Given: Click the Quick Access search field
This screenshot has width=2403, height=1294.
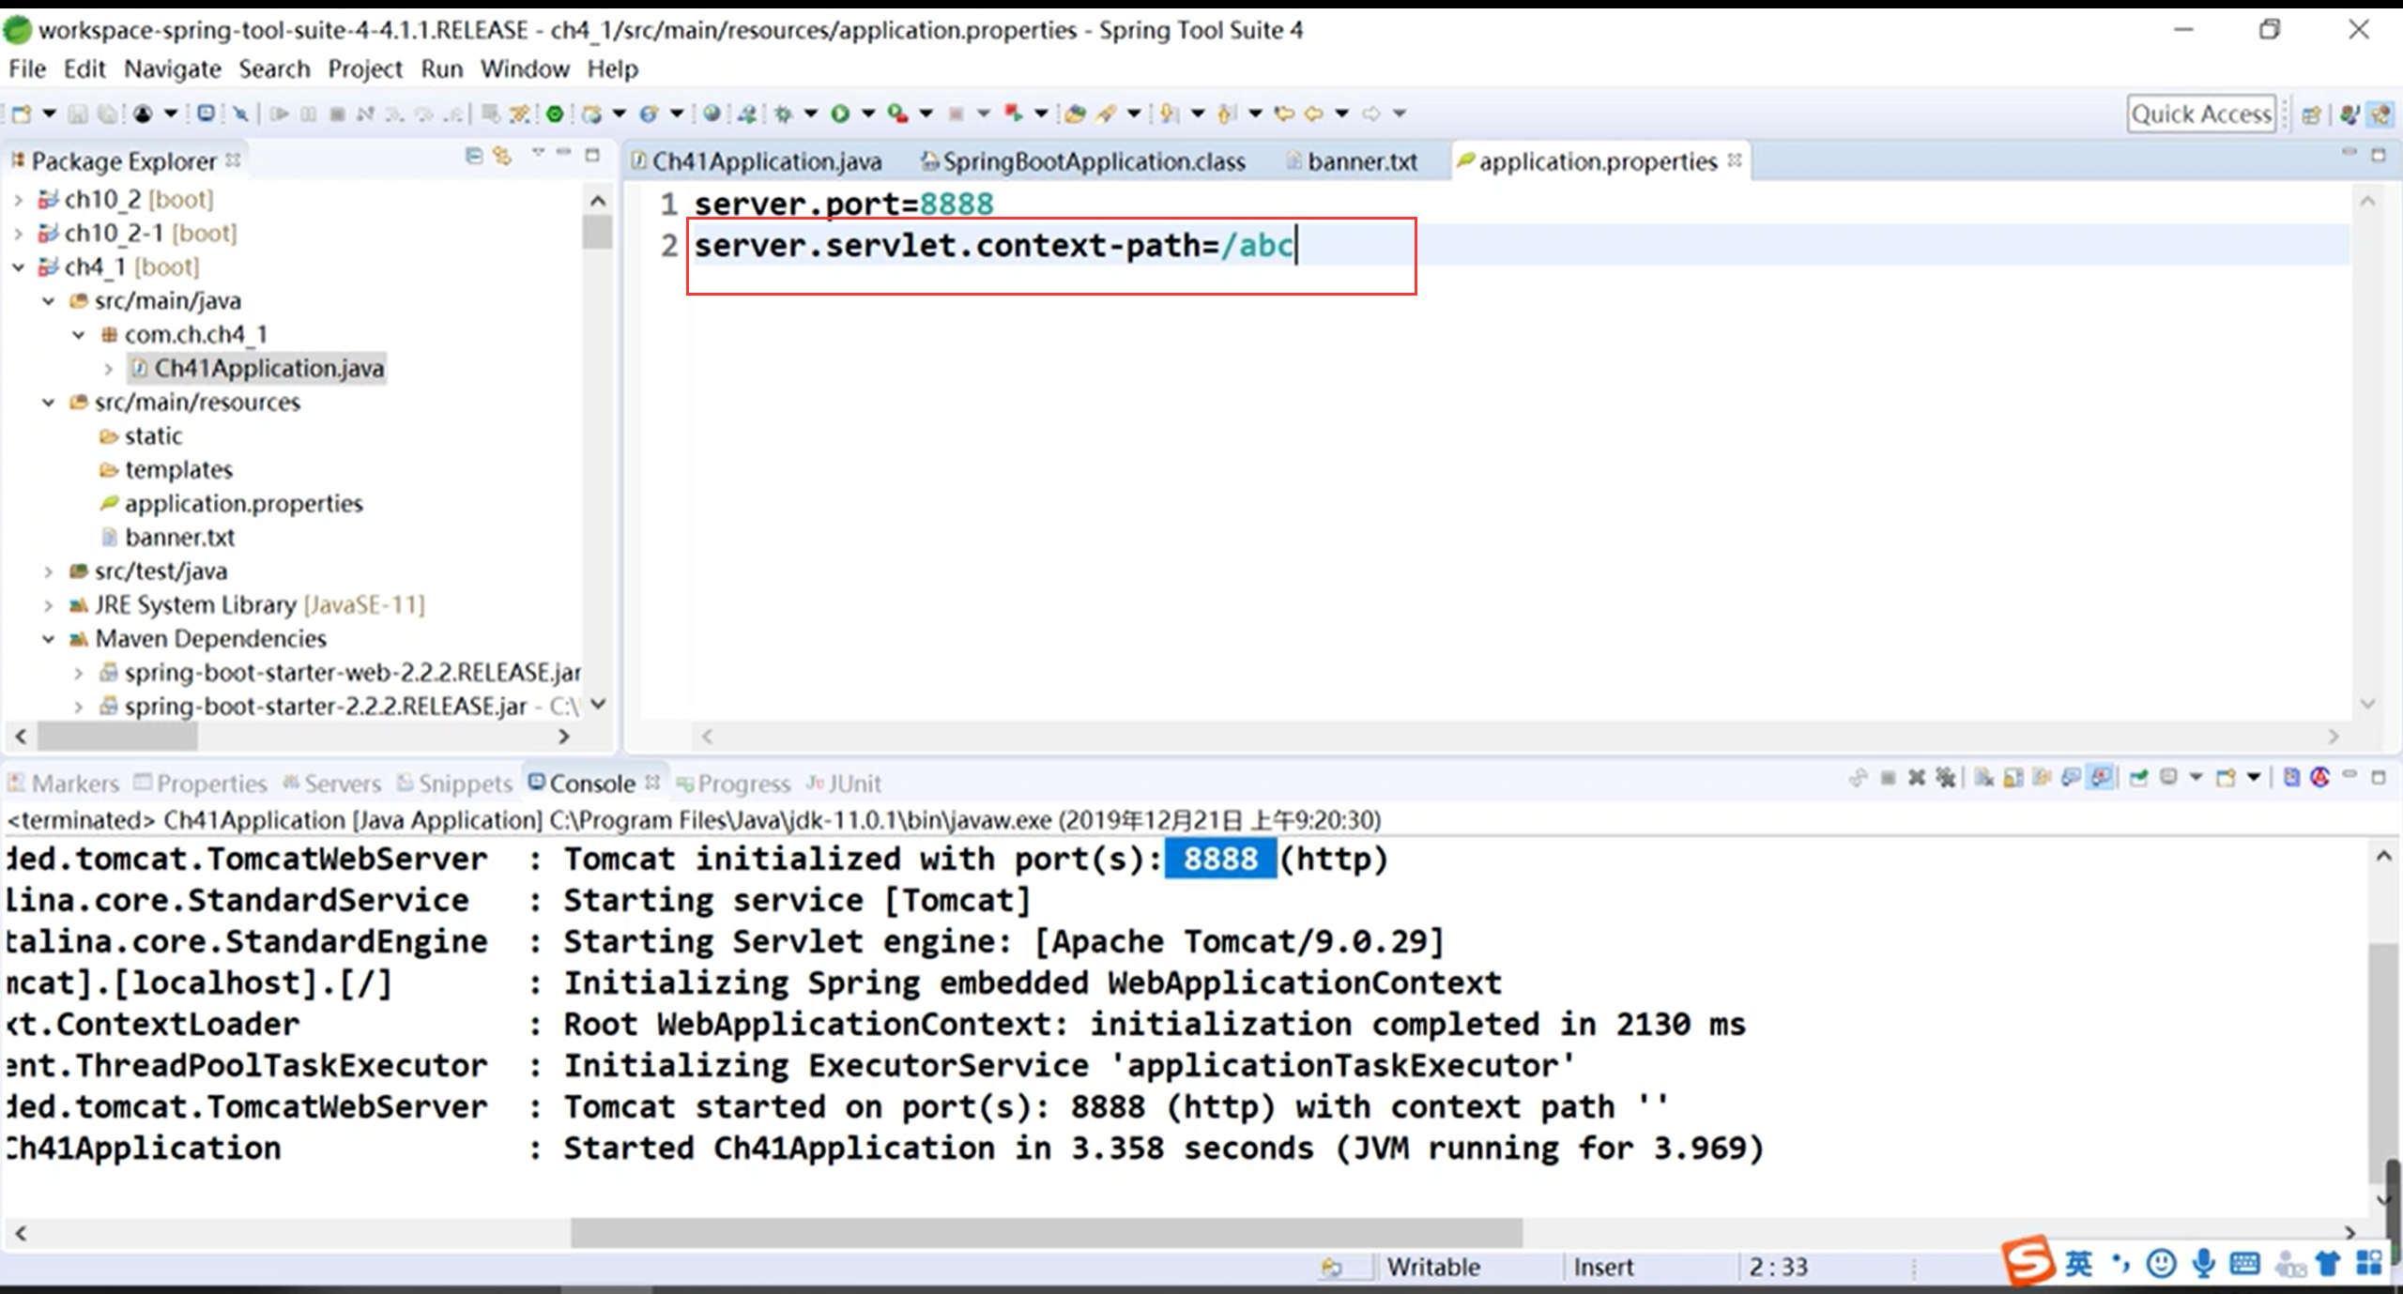Looking at the screenshot, I should tap(2200, 114).
